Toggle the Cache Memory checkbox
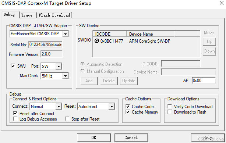The height and width of the screenshot is (143, 226). click(x=128, y=112)
